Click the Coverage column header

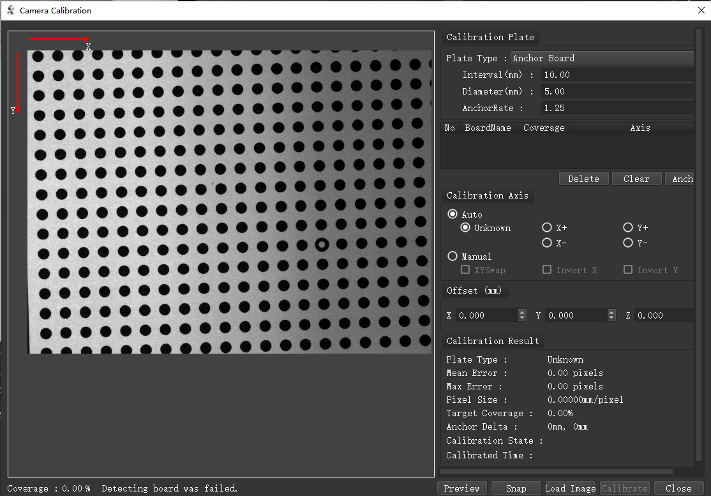544,128
